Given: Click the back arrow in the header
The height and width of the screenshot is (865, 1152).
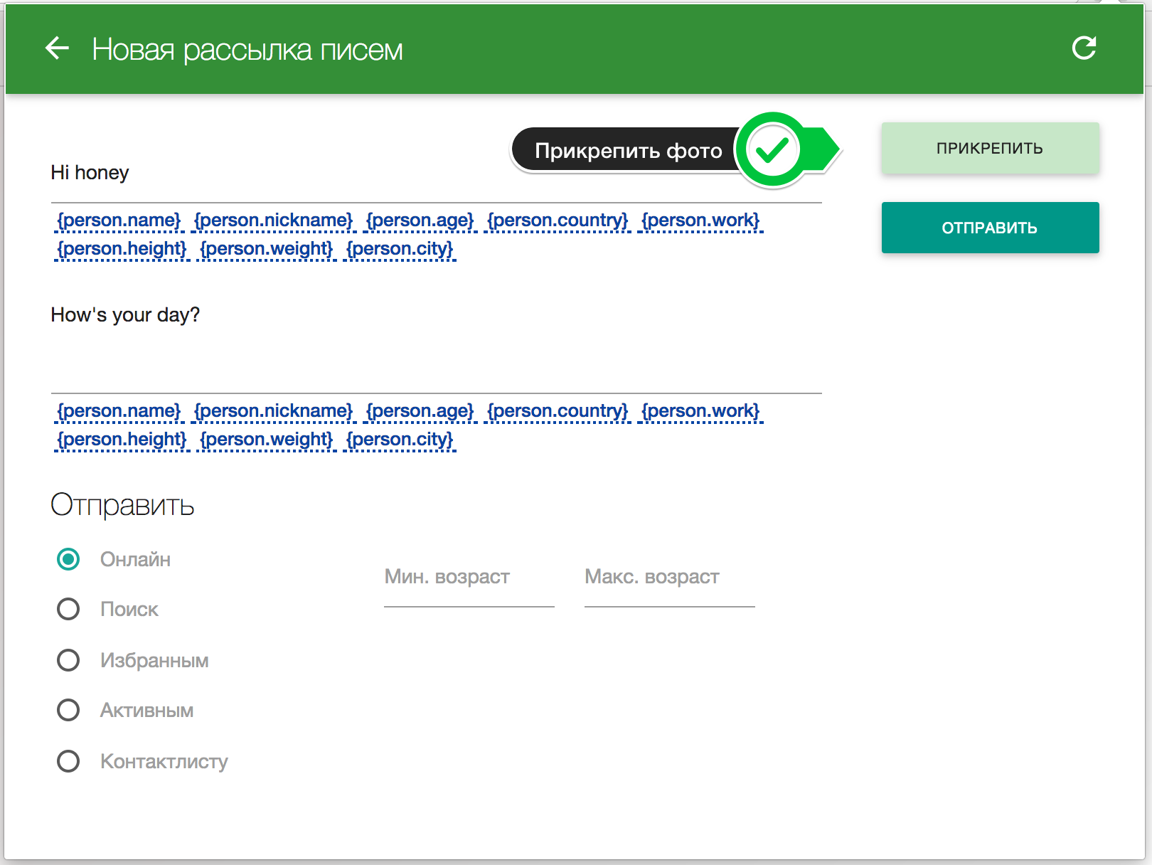Looking at the screenshot, I should 57,48.
